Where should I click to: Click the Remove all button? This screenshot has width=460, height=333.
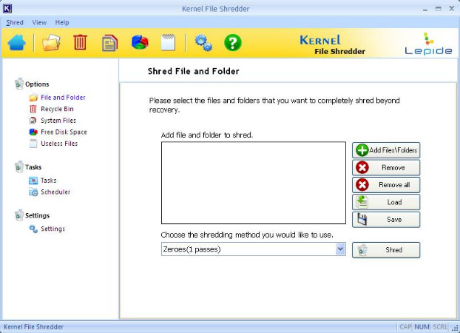(x=386, y=185)
